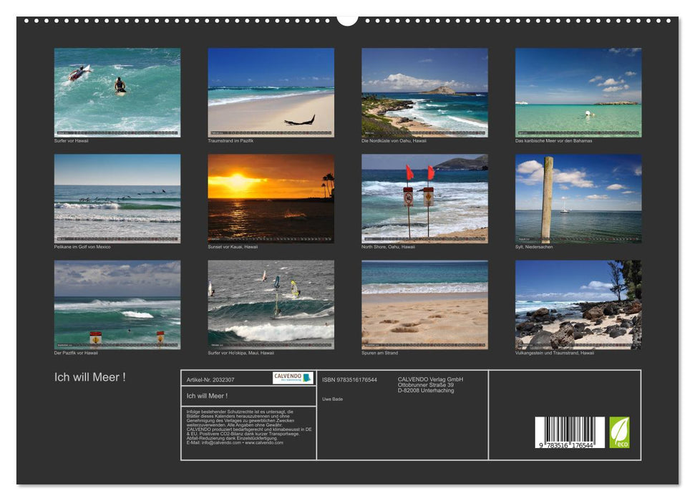Click the green eco leaf icon
This screenshot has height=501, width=695.
(x=619, y=432)
